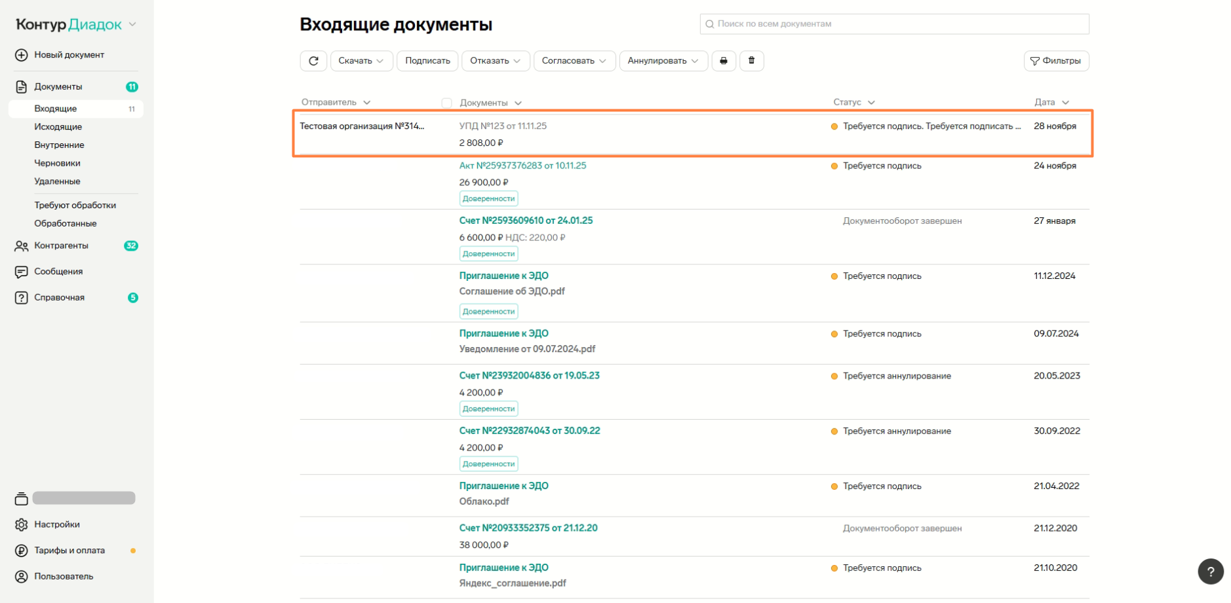Open Настройки via the gear icon

(22, 524)
